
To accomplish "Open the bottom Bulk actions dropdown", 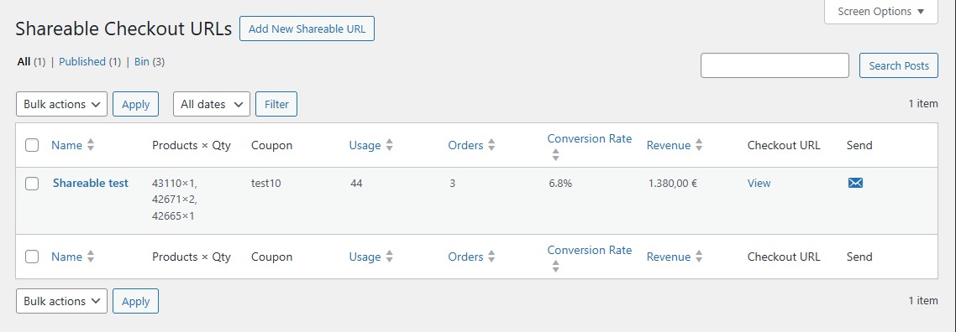I will point(61,301).
